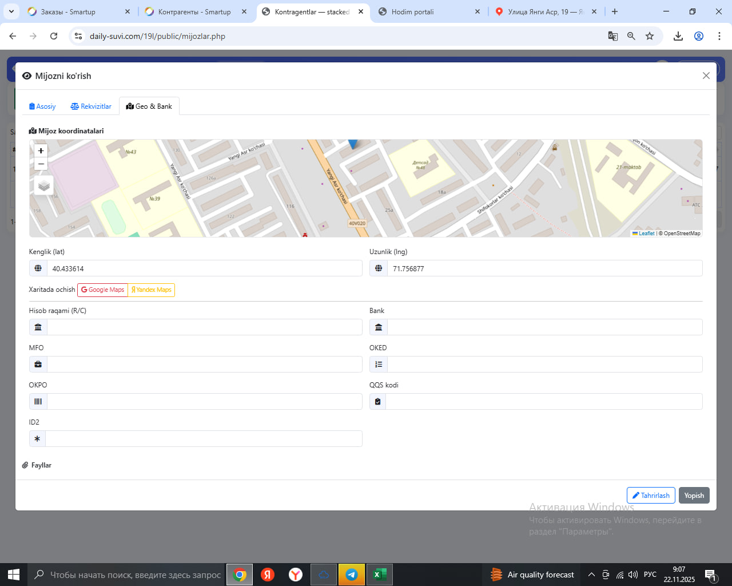Image resolution: width=732 pixels, height=586 pixels.
Task: Click the Uzunlik longitude field
Action: (x=544, y=268)
